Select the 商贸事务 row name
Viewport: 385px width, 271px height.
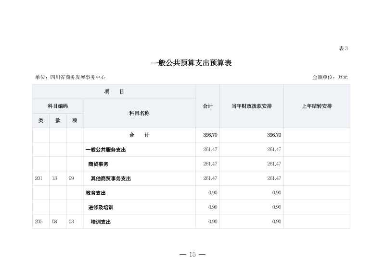[x=98, y=164]
